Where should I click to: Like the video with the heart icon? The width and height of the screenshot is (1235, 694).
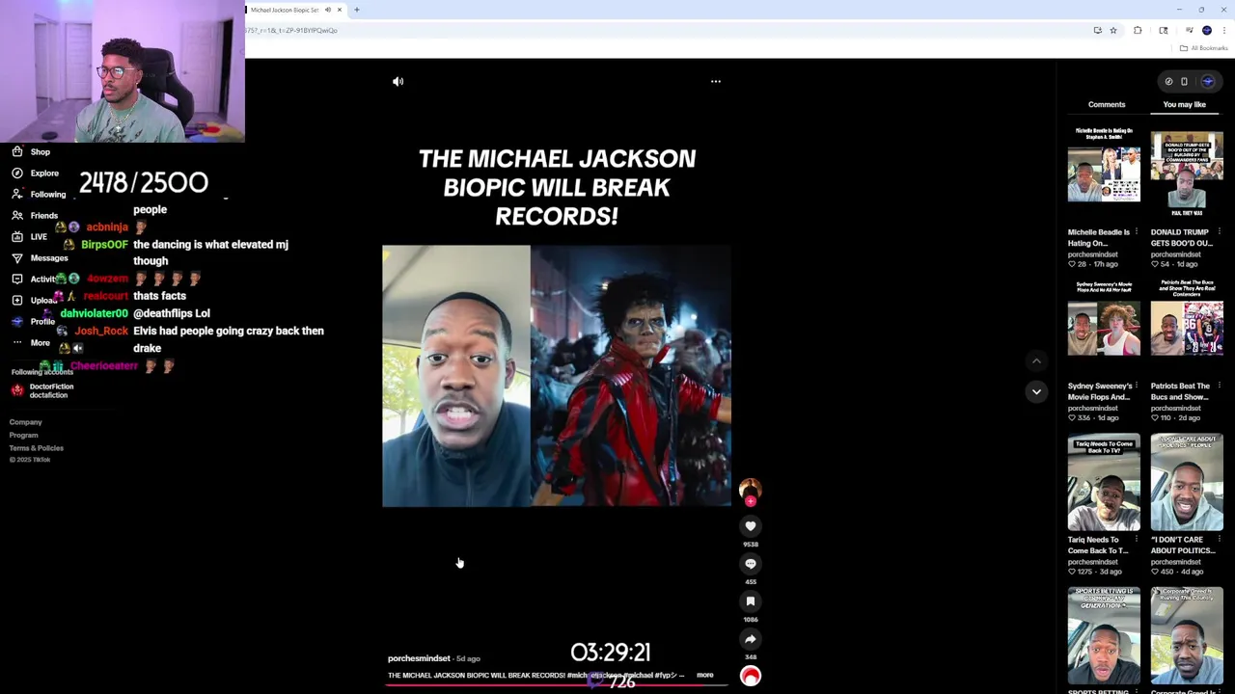pos(751,526)
